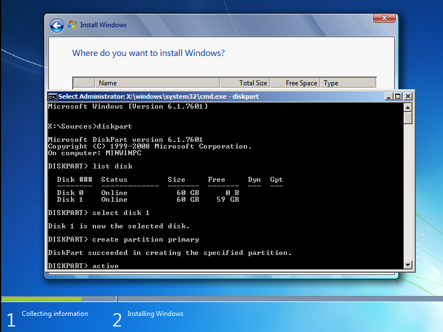The width and height of the screenshot is (443, 332).
Task: Click the empty scrollbar track below the thumb
Action: [x=408, y=194]
